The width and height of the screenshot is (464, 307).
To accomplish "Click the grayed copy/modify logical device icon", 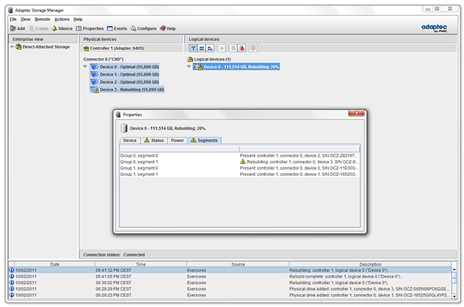I will pyautogui.click(x=233, y=49).
